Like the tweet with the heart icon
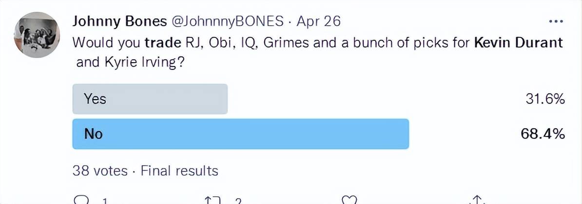Image resolution: width=582 pixels, height=204 pixels. tap(349, 200)
